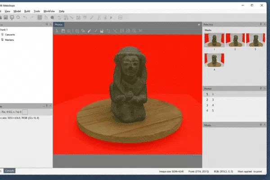This screenshot has width=270, height=180.
Task: Select the zoom tool in photo toolbar
Action: 69,31
